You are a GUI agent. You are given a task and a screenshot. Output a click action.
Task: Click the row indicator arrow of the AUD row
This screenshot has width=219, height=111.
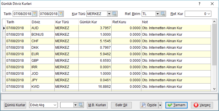(x=4, y=28)
